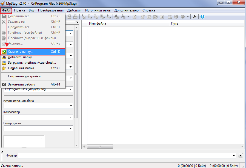Click the file list horizontal scrollbar thumb
Screen dimensions: 246x168
tap(100, 147)
